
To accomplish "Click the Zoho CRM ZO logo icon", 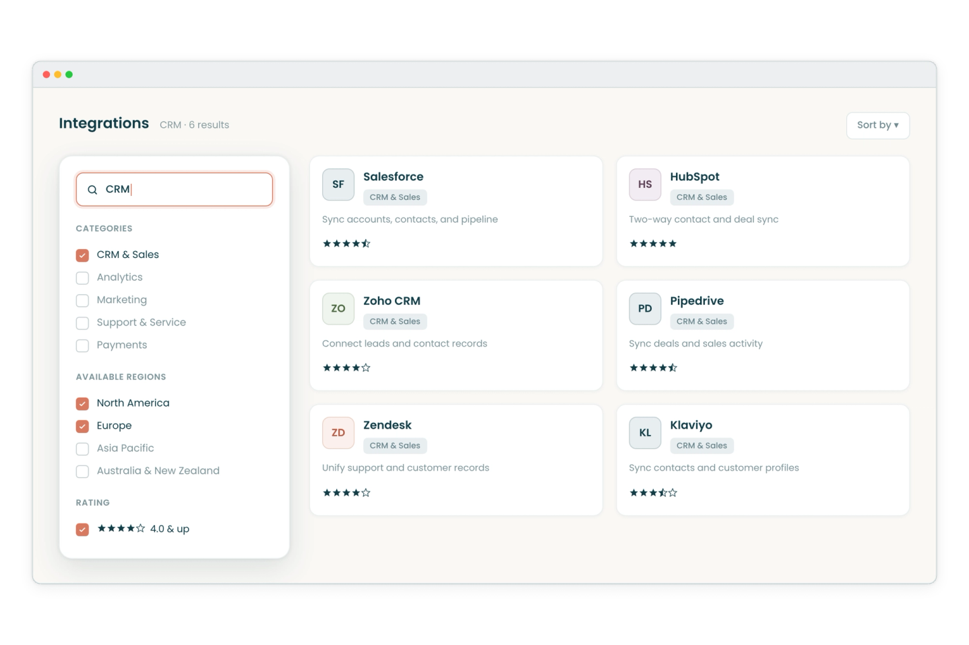I will pyautogui.click(x=338, y=308).
